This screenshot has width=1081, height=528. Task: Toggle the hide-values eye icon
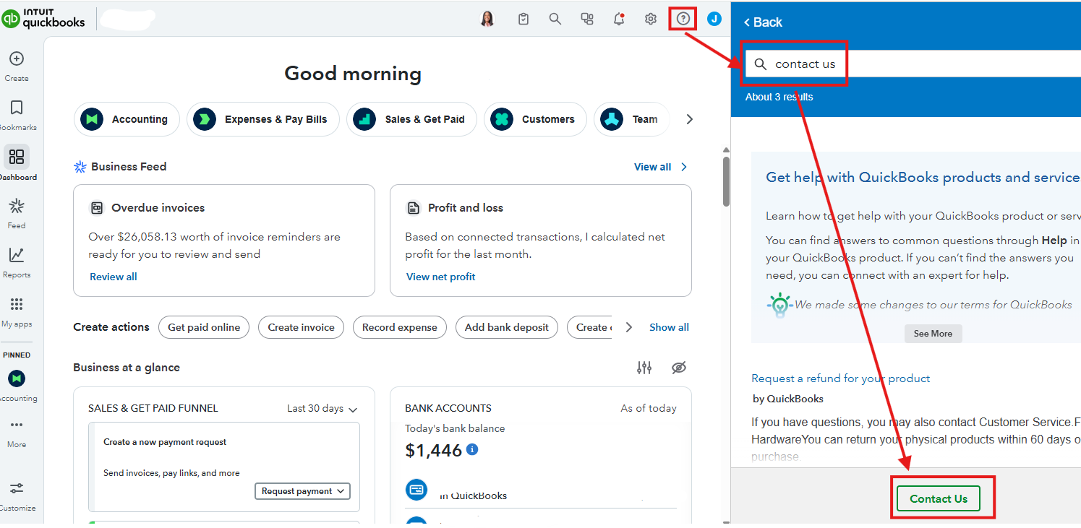(x=678, y=368)
